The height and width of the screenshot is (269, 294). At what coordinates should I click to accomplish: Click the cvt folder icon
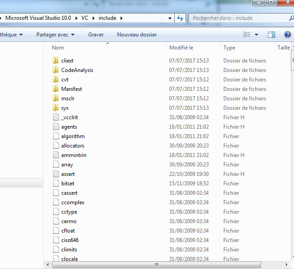point(55,80)
